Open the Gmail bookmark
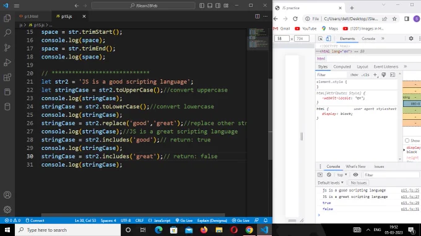 (281, 28)
